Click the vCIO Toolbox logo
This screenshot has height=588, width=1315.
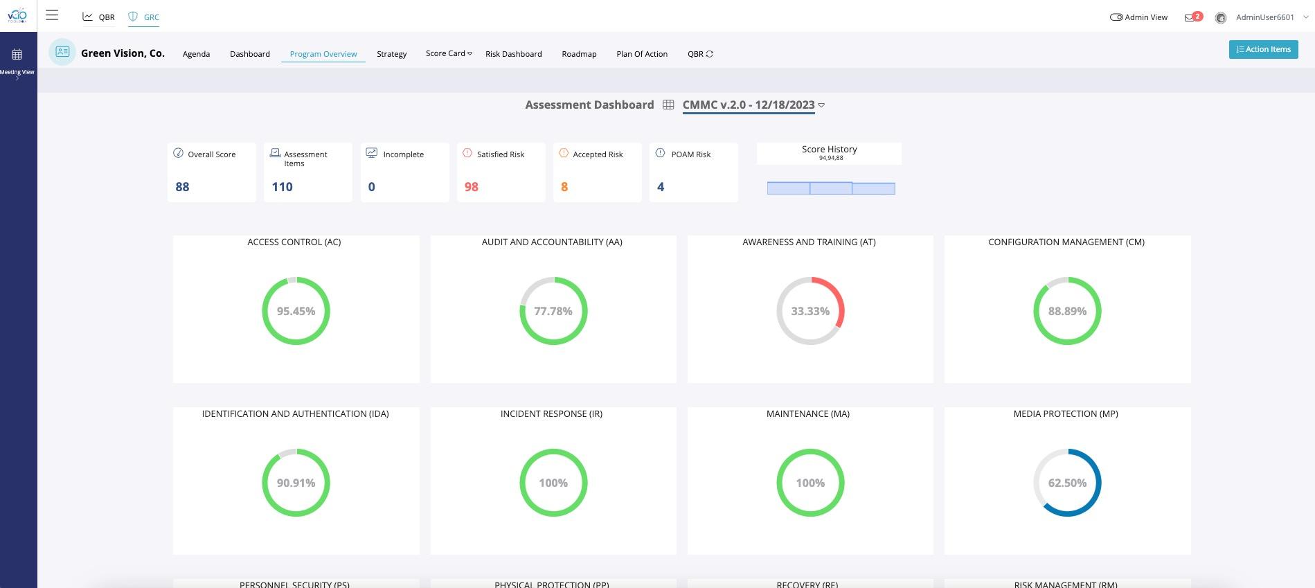[17, 15]
